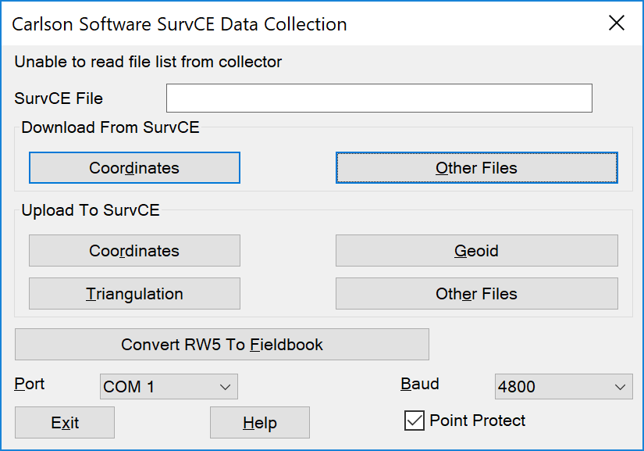This screenshot has height=451, width=644.
Task: Upload Other Files to SurvCE
Action: click(476, 294)
